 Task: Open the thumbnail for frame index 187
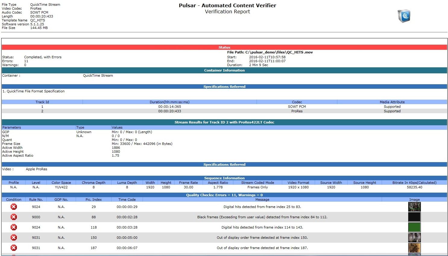tap(414, 248)
